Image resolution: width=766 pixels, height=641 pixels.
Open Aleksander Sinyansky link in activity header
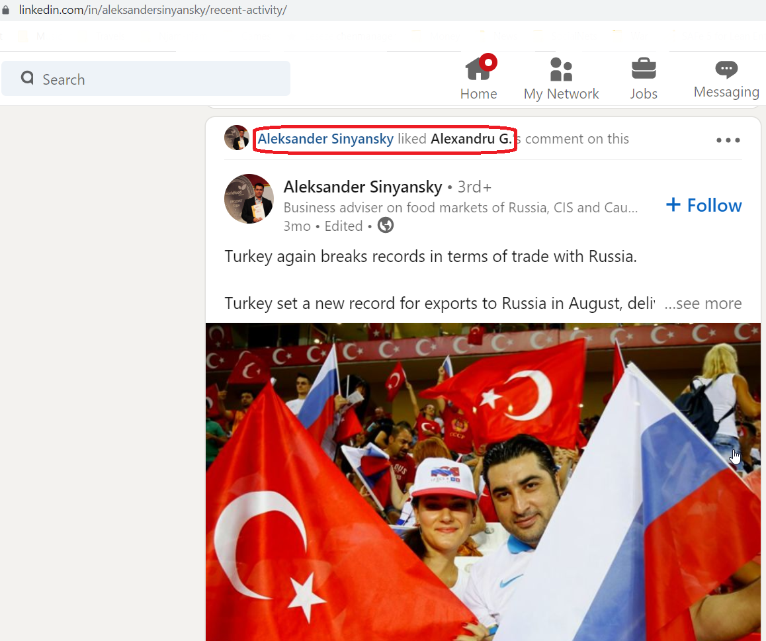coord(325,139)
